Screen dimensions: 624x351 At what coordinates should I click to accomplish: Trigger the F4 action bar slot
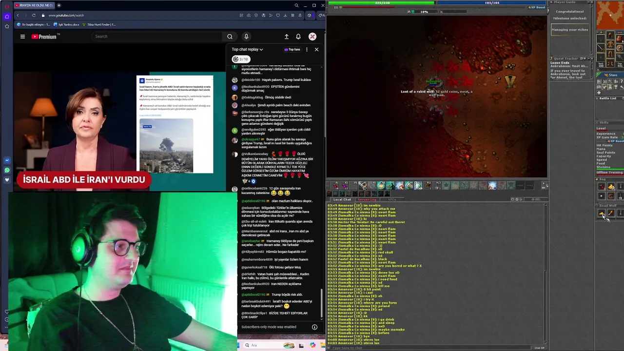tap(363, 186)
